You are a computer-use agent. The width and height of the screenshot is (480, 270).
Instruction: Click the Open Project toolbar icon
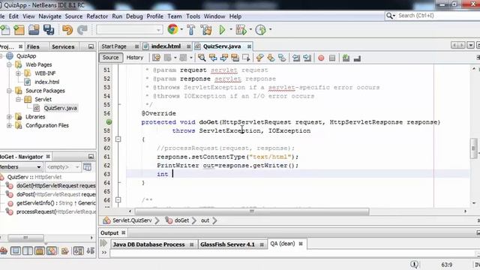point(34,30)
